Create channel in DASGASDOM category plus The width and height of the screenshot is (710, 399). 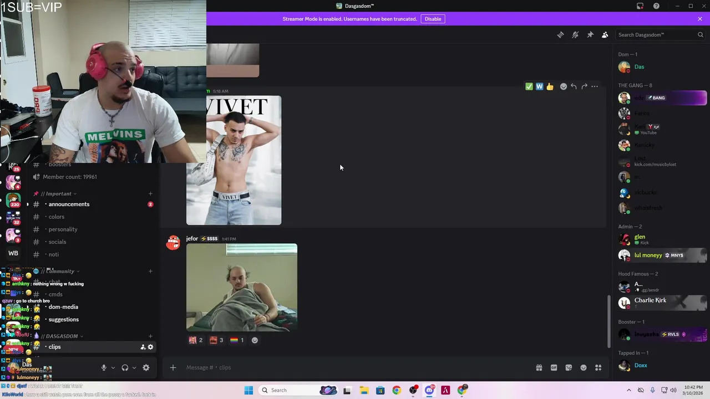[x=150, y=336]
